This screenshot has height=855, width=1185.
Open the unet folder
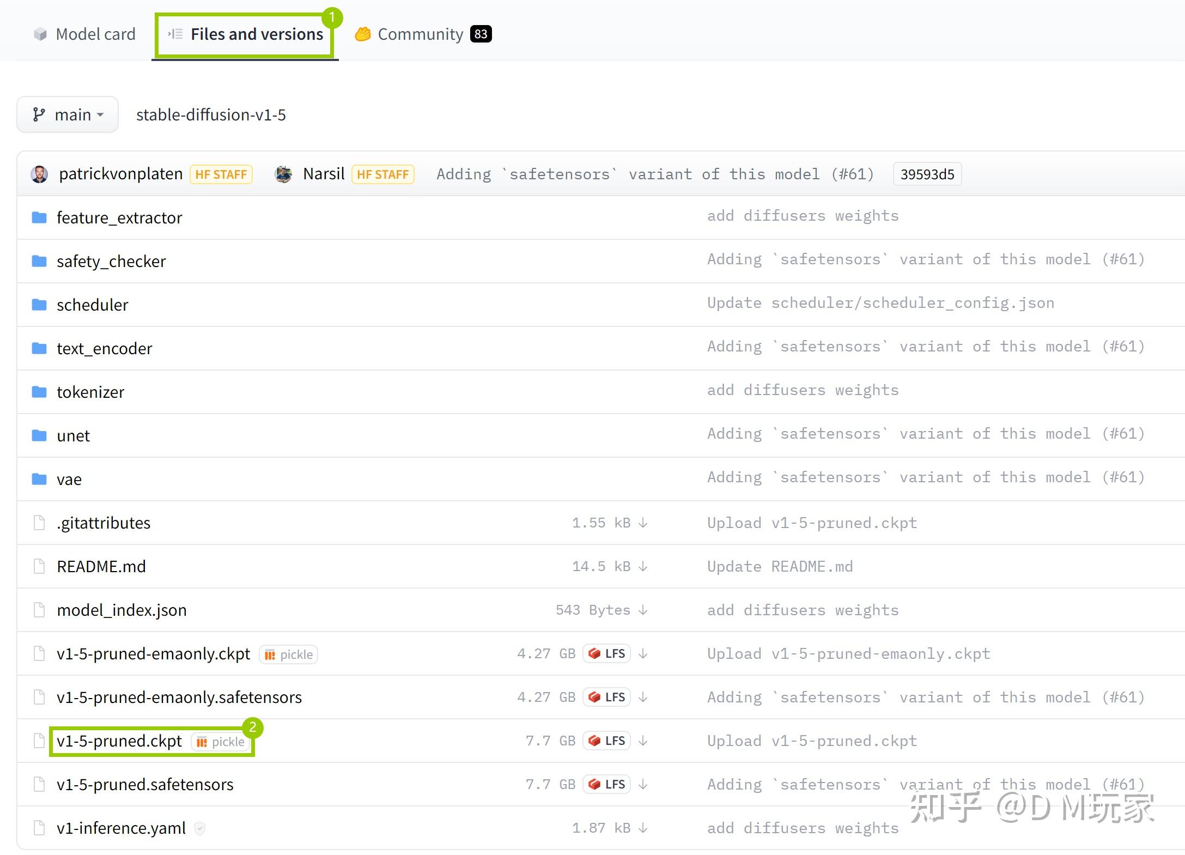click(73, 435)
